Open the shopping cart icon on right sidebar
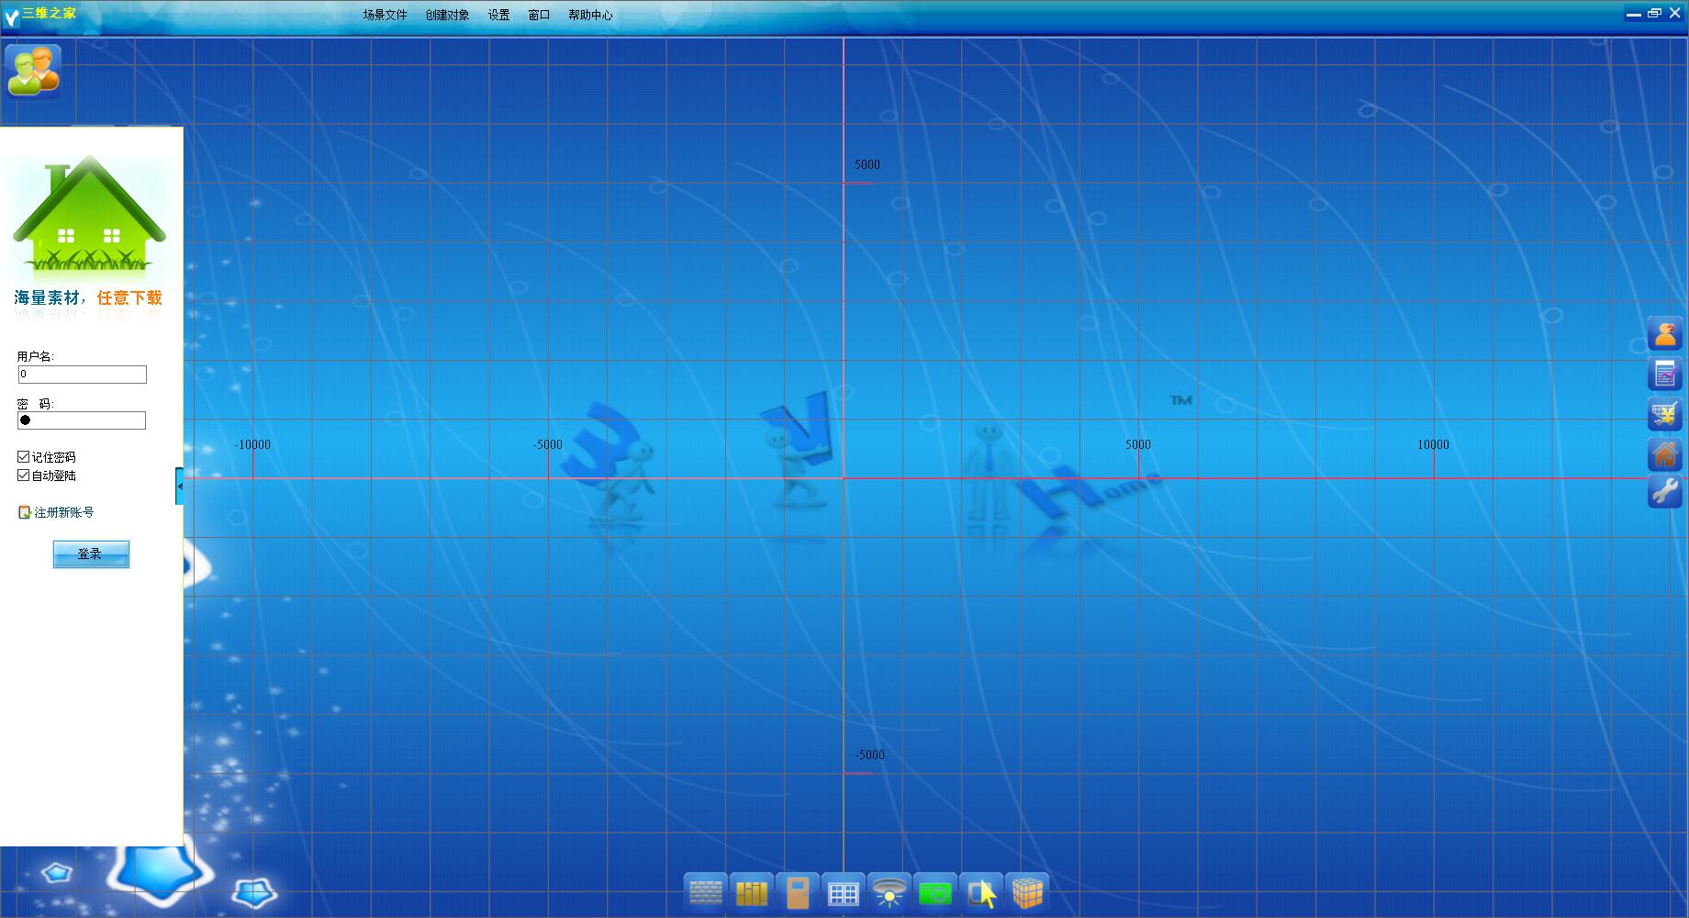The height and width of the screenshot is (918, 1689). [1665, 414]
